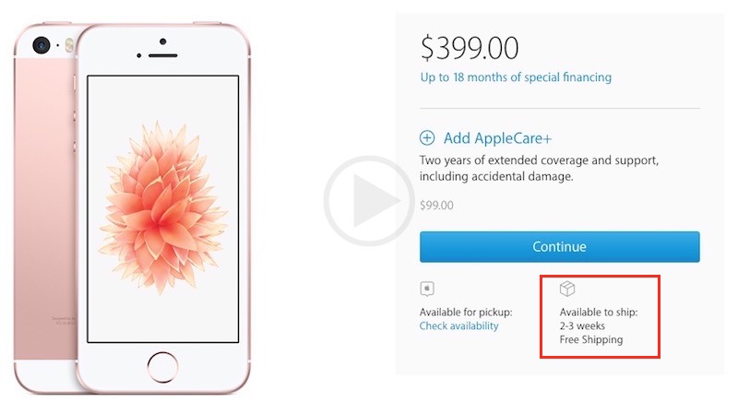738x402 pixels.
Task: Click the rear camera lens on iPhone
Action: [42, 45]
